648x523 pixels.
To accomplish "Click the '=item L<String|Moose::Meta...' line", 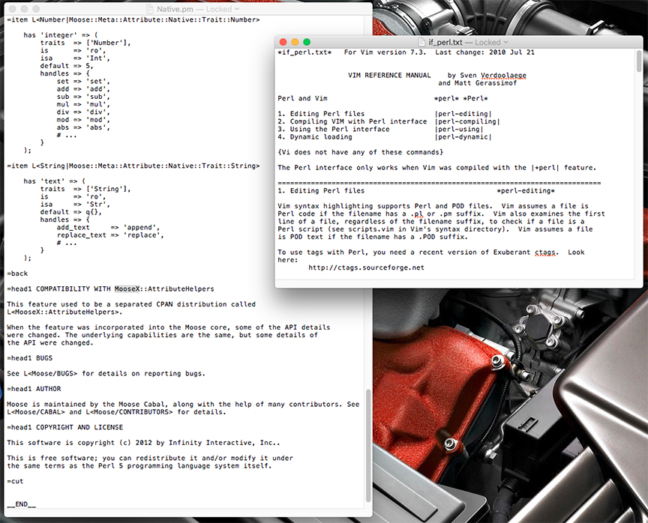I will [133, 166].
